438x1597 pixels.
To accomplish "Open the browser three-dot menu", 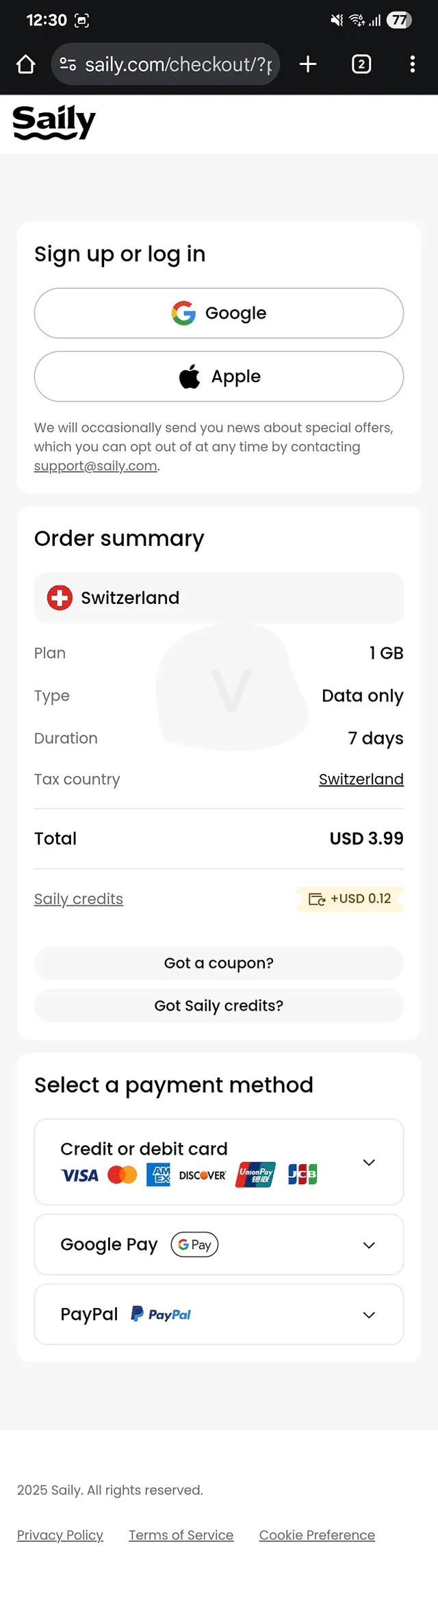I will 412,64.
